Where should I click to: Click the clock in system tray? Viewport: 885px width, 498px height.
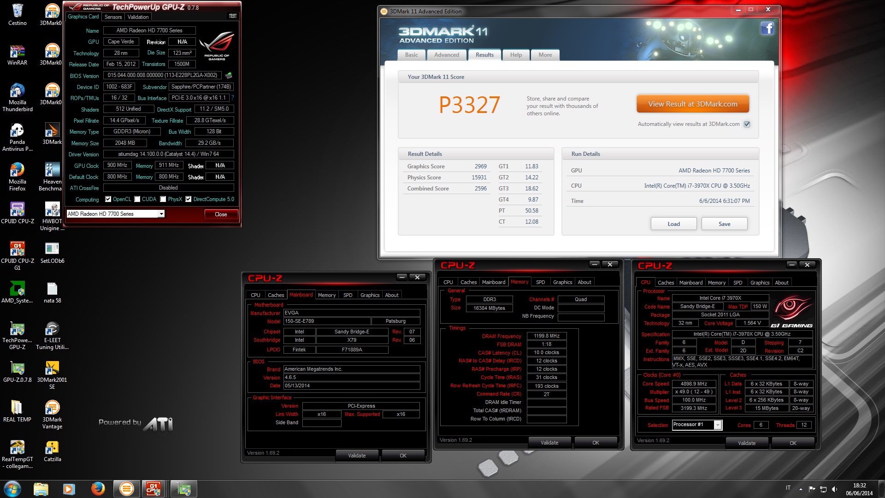(x=859, y=489)
